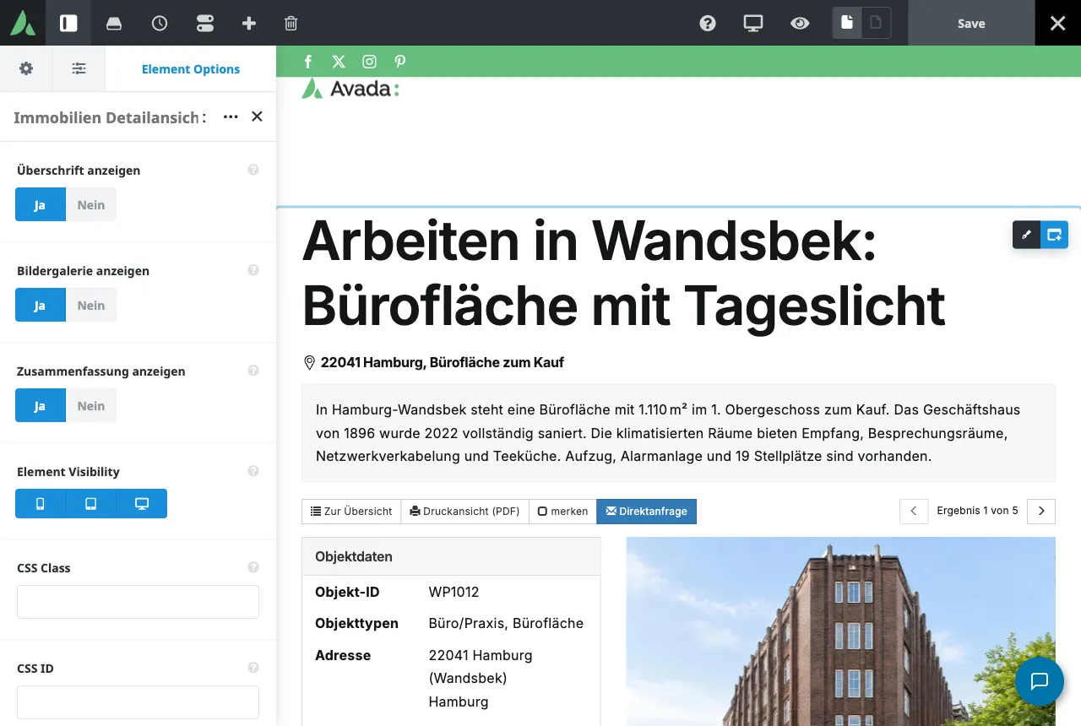Show help for CSS ID

253,668
